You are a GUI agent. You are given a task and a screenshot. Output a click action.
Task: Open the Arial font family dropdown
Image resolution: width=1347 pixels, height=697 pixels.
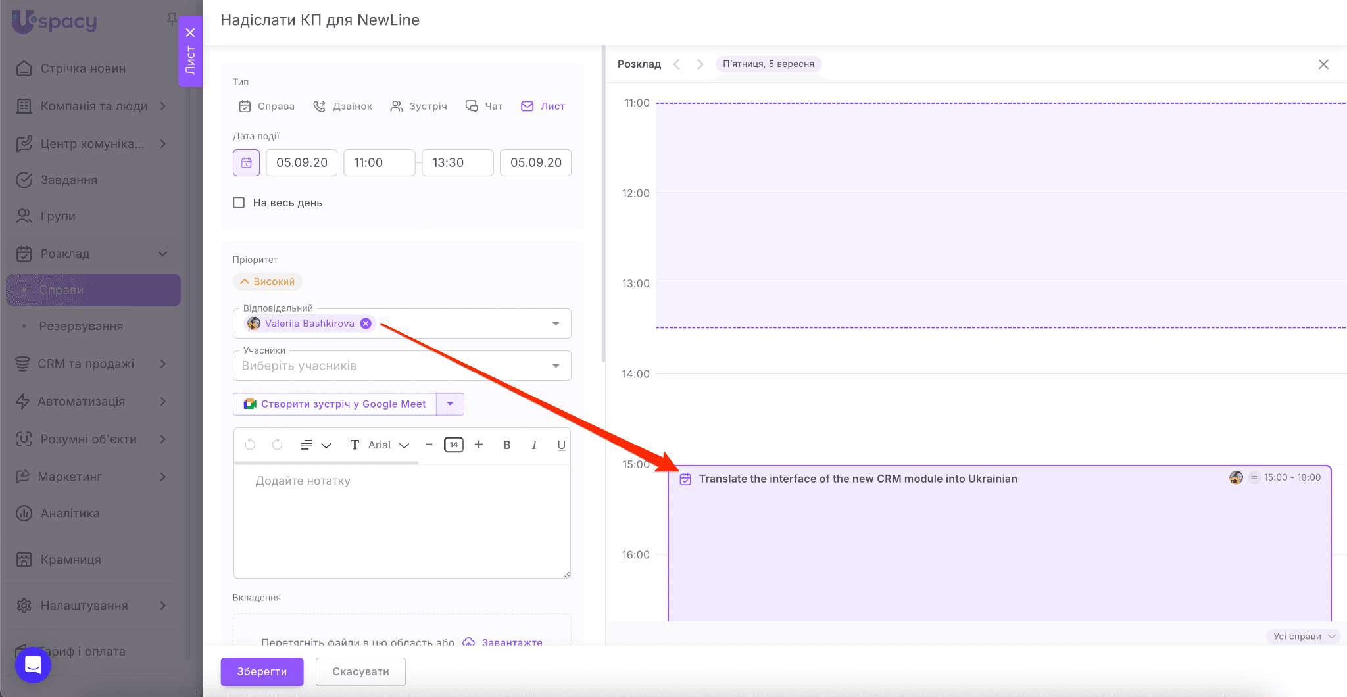pyautogui.click(x=388, y=445)
